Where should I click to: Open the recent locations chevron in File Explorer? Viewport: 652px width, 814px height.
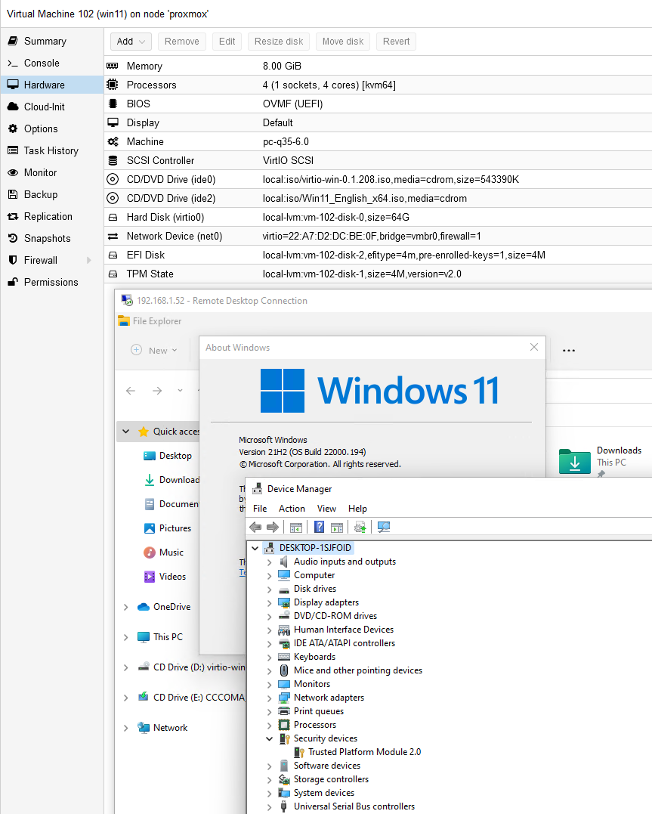(x=180, y=391)
